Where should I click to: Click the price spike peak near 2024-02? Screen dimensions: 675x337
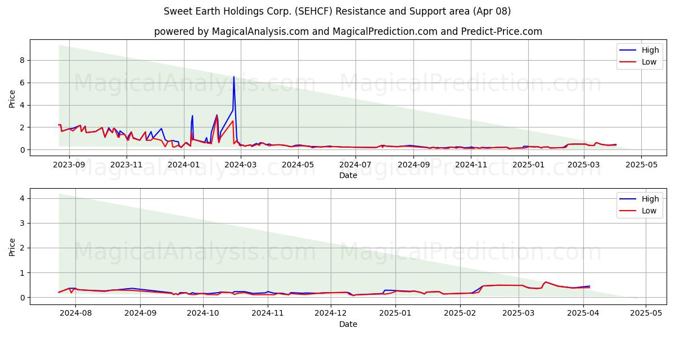234,77
